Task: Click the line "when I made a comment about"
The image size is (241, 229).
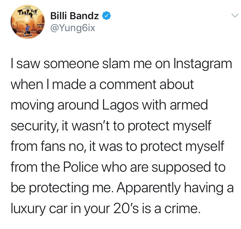Action: coord(102,84)
